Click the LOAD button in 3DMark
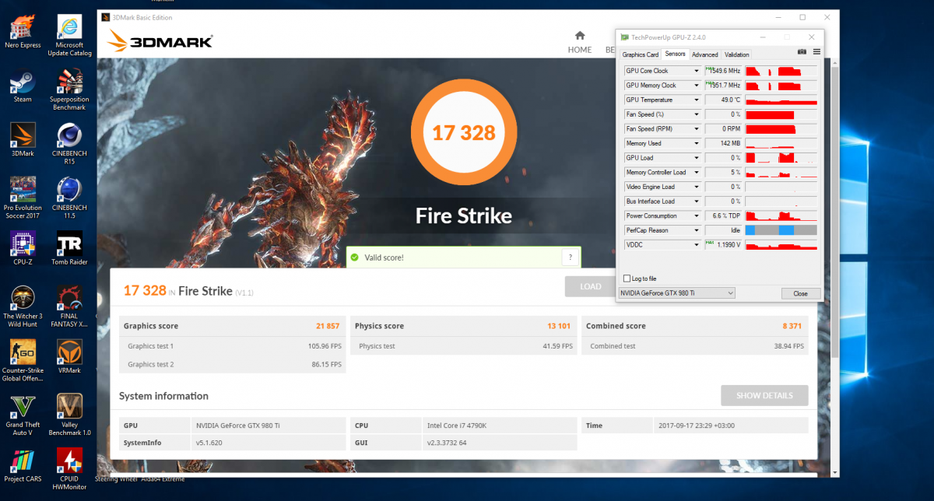The image size is (934, 501). point(591,286)
